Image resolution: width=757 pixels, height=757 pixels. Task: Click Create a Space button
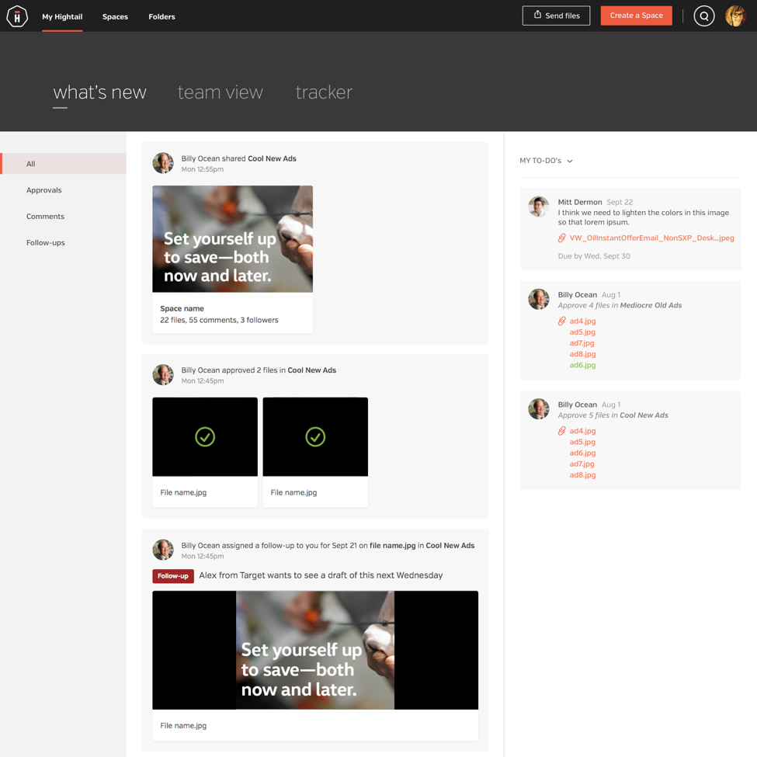[637, 16]
